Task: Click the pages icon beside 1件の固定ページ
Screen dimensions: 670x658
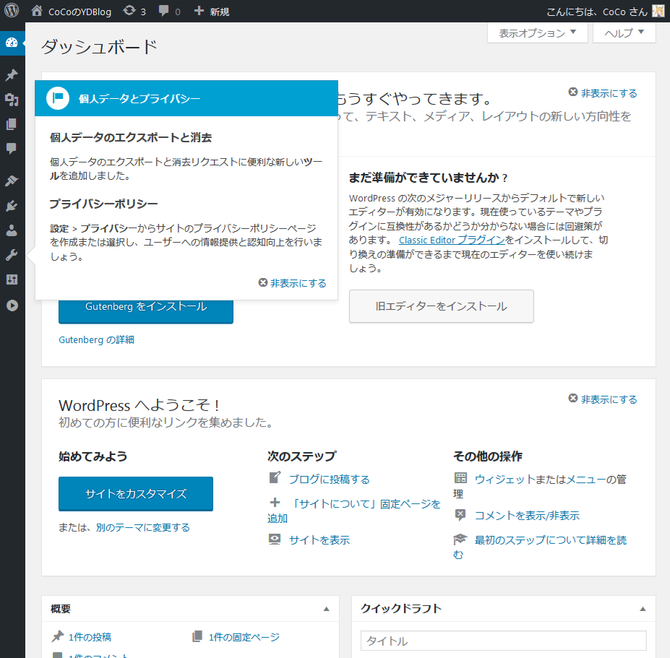Action: (197, 636)
